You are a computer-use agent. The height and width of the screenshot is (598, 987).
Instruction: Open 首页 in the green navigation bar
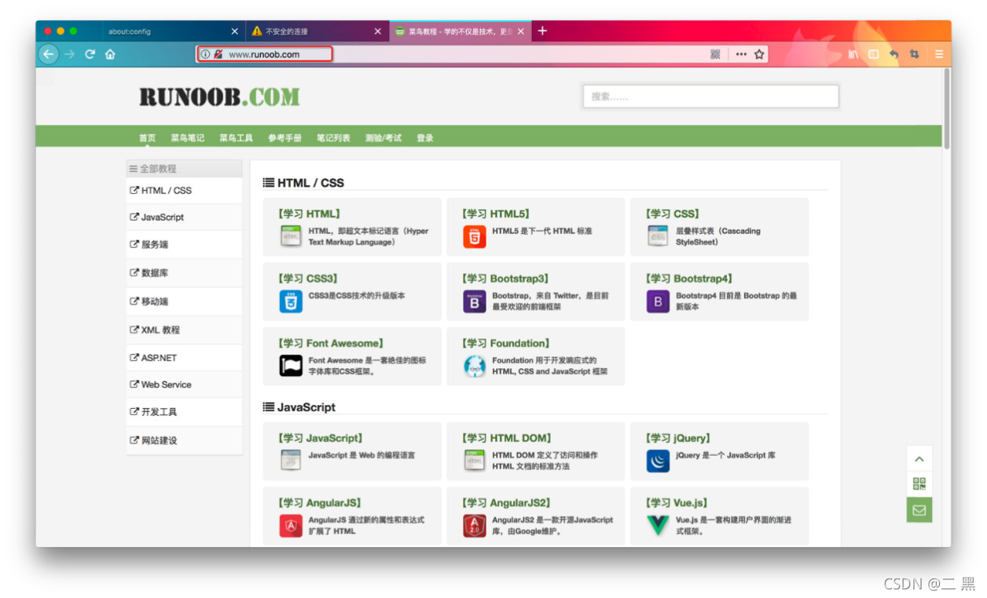coord(148,138)
